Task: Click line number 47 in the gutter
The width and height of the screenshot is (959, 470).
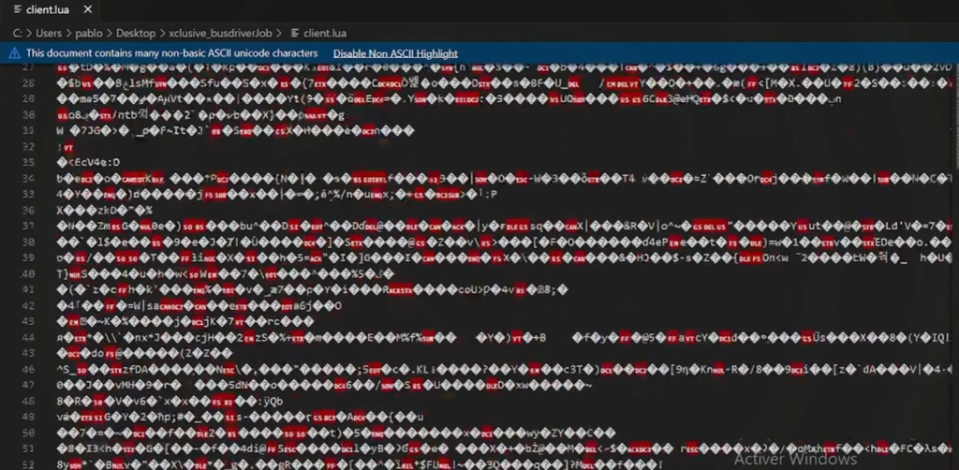Action: coord(29,385)
